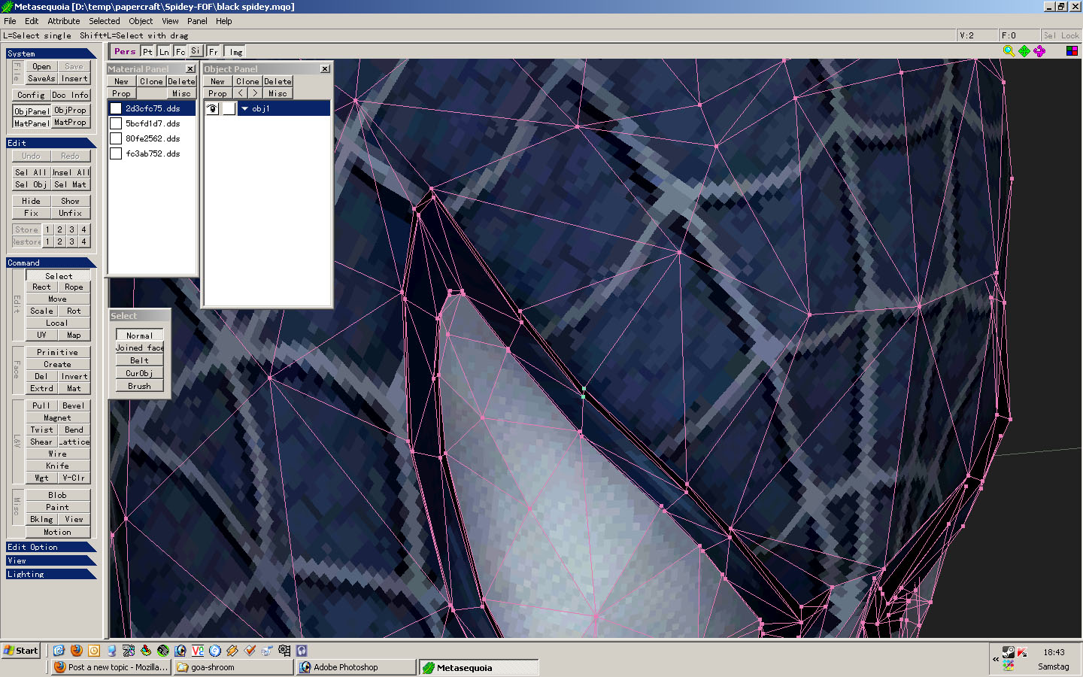
Task: Choose the Brush select mode
Action: (139, 386)
